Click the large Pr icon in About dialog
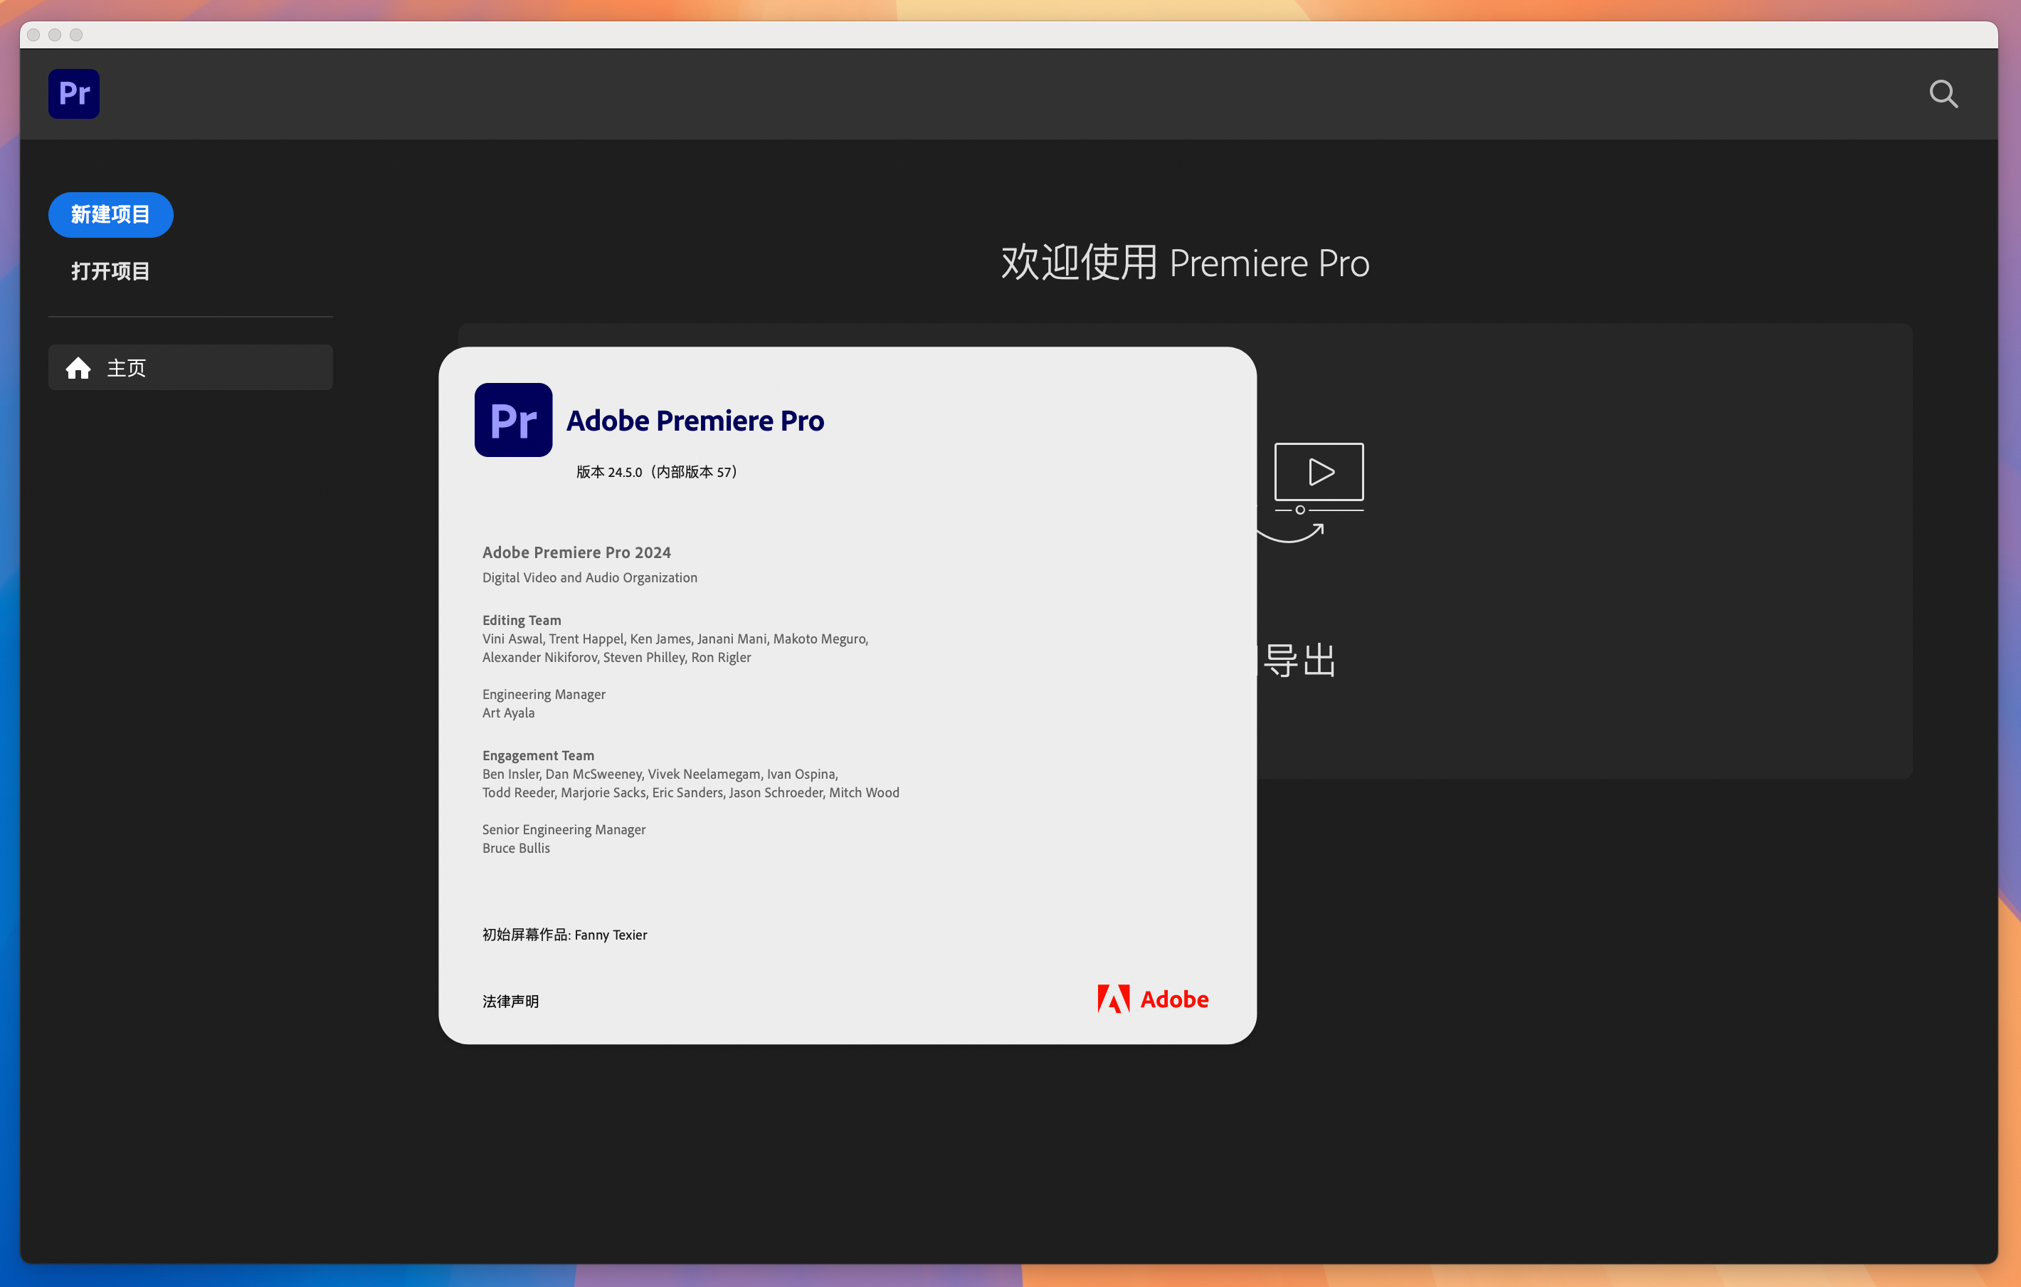 pyautogui.click(x=513, y=420)
